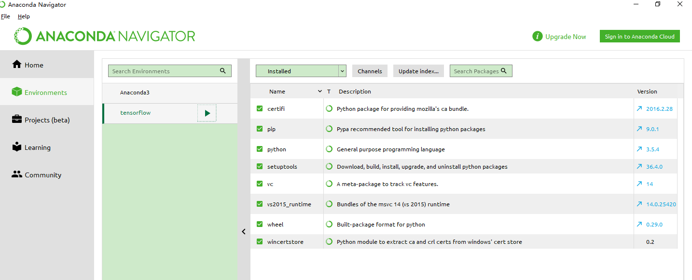
Task: Click the Name column sort arrow
Action: coord(319,92)
